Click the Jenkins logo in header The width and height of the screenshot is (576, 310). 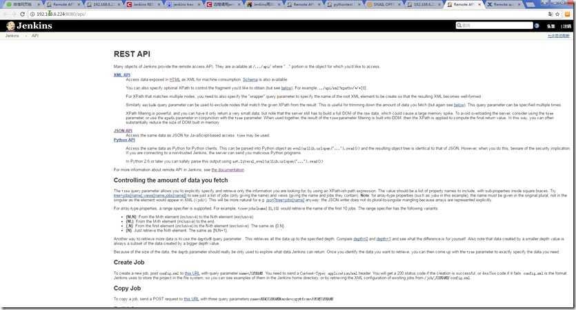point(29,25)
